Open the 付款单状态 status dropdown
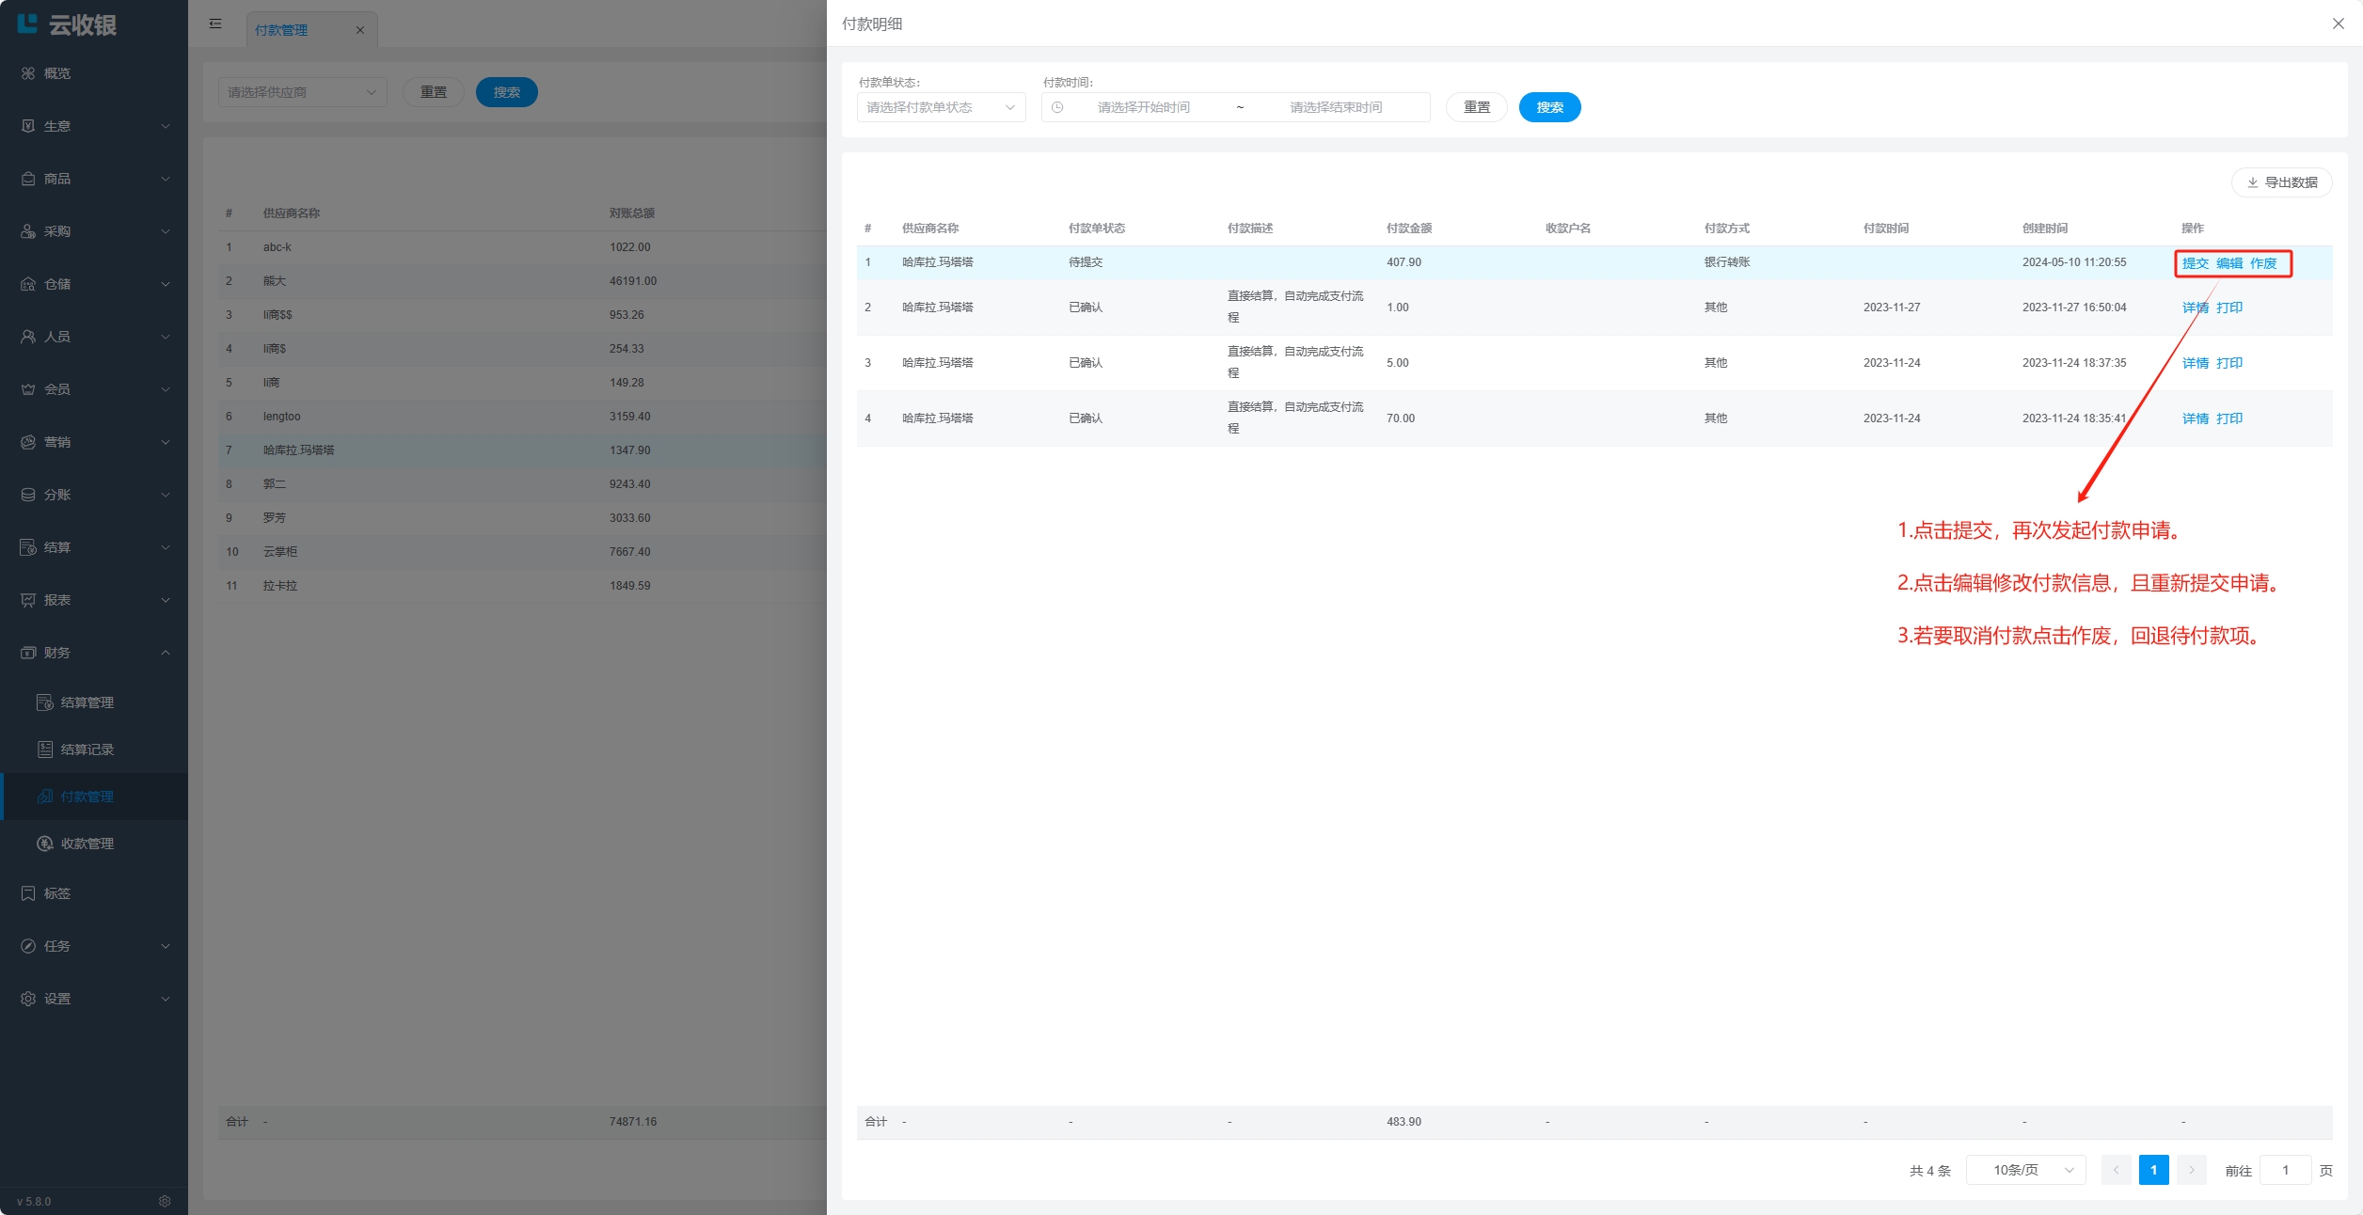 pyautogui.click(x=940, y=107)
